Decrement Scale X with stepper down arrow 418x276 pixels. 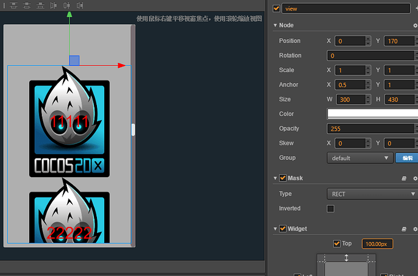[368, 73]
